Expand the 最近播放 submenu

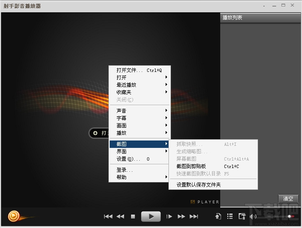pos(140,85)
